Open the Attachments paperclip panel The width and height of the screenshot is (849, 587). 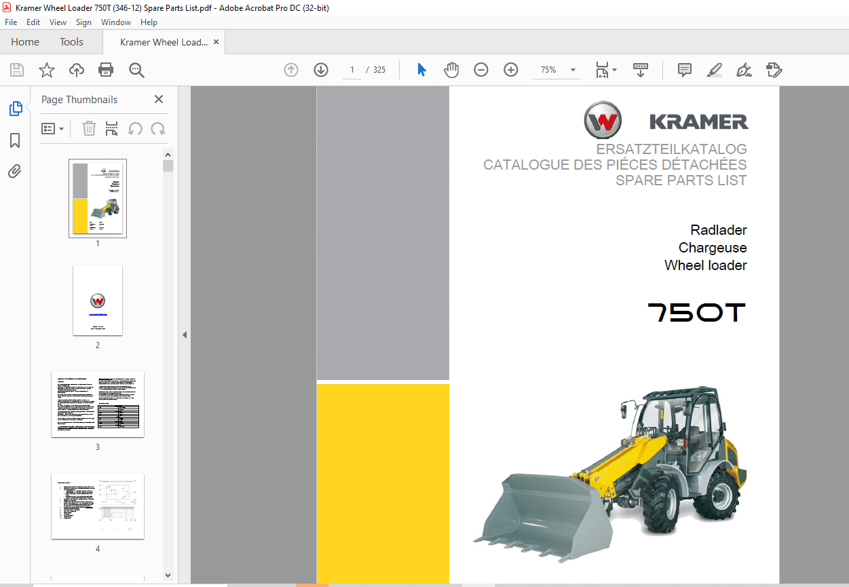(15, 171)
